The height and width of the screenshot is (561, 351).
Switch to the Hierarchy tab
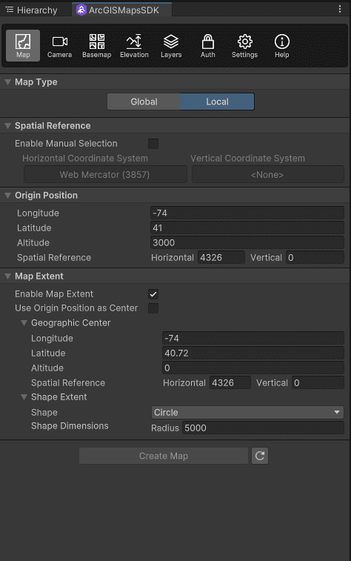(31, 10)
